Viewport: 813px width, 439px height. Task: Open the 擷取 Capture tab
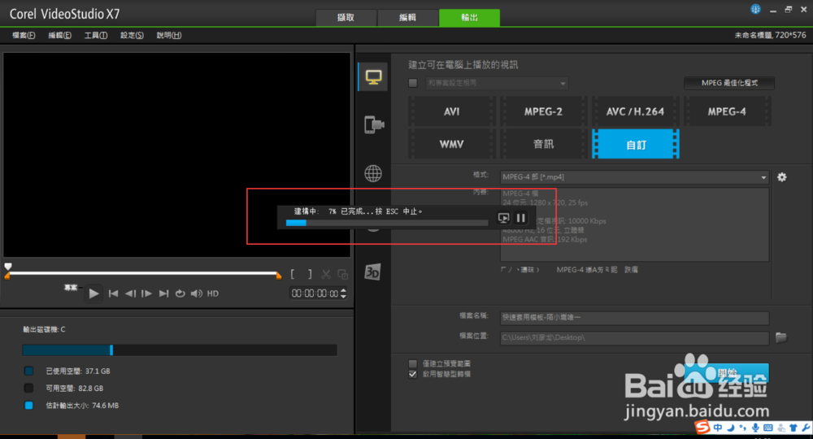pyautogui.click(x=346, y=18)
